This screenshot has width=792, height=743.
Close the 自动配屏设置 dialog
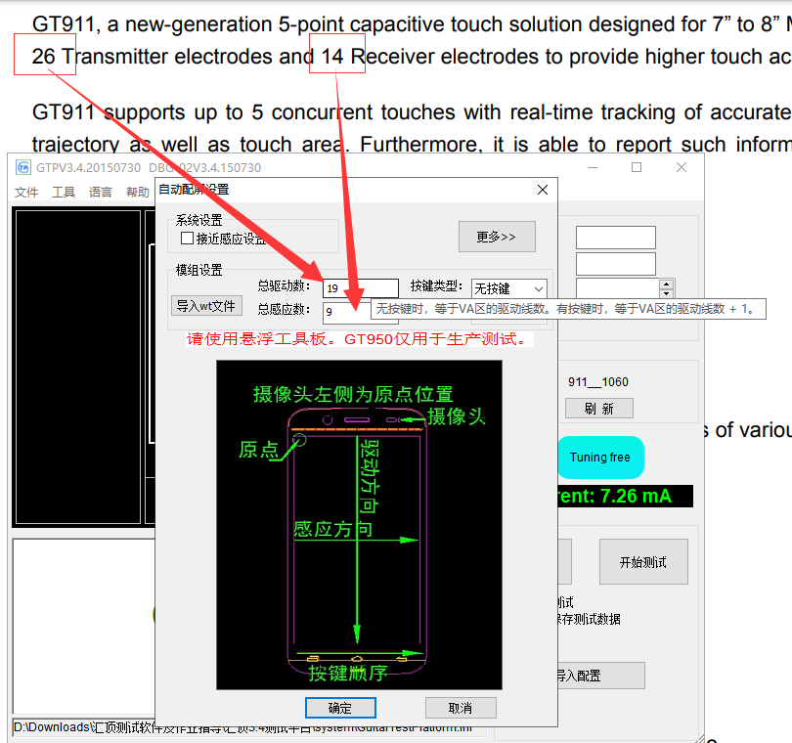tap(543, 189)
